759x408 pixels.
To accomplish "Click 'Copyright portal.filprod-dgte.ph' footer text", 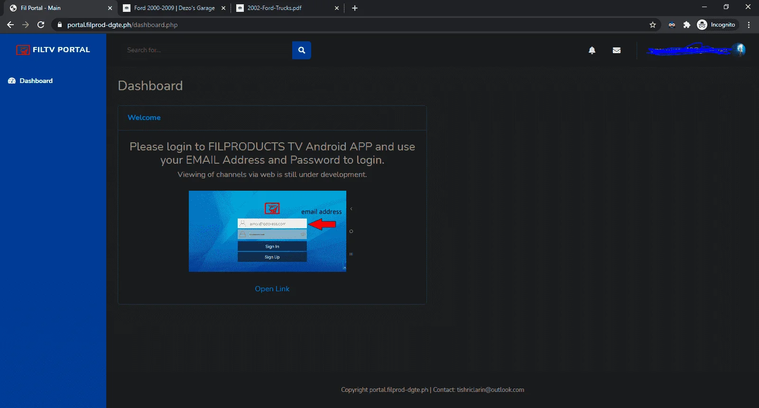I will pyautogui.click(x=385, y=390).
